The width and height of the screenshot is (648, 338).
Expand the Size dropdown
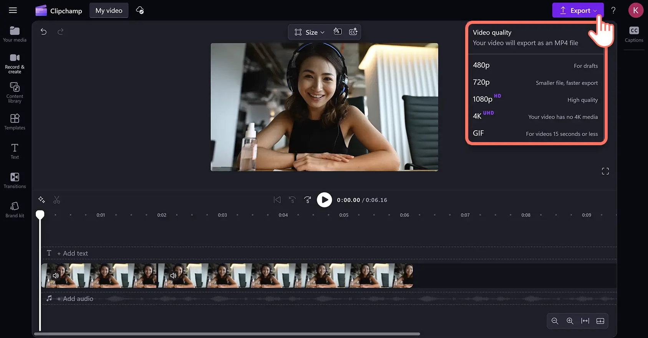[x=309, y=32]
